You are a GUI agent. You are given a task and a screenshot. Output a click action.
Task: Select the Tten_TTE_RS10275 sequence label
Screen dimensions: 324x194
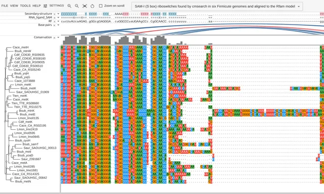pos(28,107)
